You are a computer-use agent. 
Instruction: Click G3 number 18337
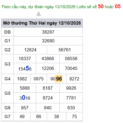click(25, 58)
